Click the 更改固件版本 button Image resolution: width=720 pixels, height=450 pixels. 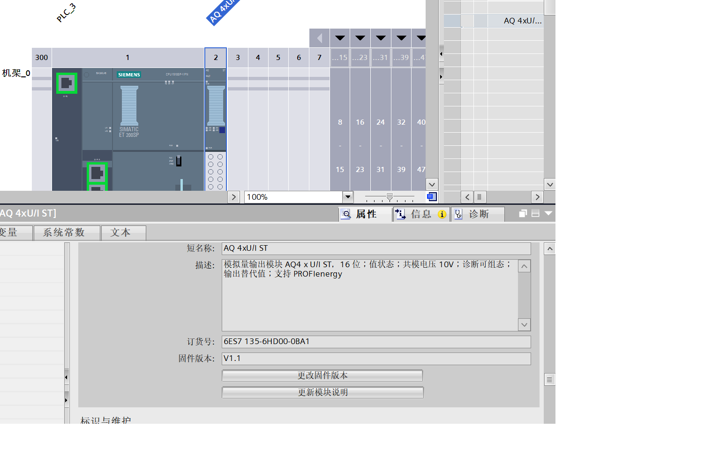(x=322, y=375)
